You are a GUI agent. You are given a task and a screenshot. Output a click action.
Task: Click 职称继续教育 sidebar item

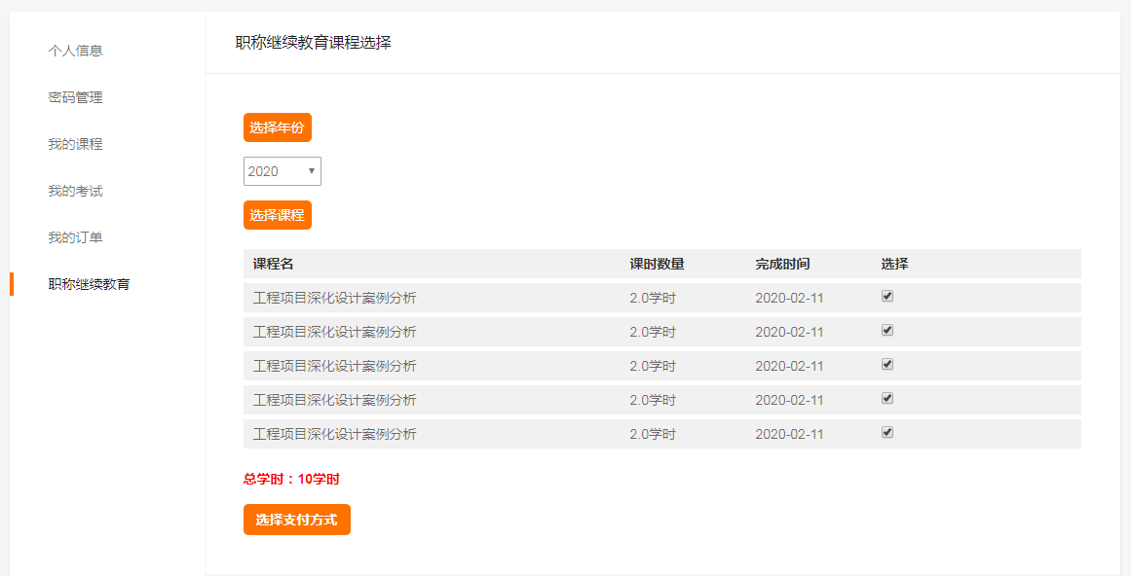[89, 284]
